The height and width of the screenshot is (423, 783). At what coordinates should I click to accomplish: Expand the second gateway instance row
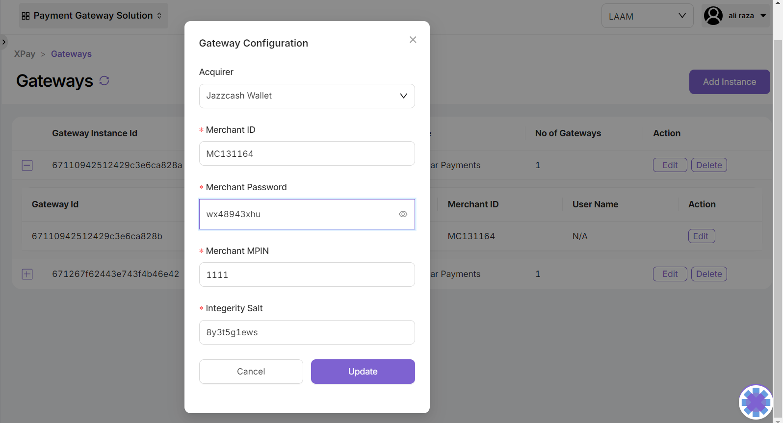[27, 274]
